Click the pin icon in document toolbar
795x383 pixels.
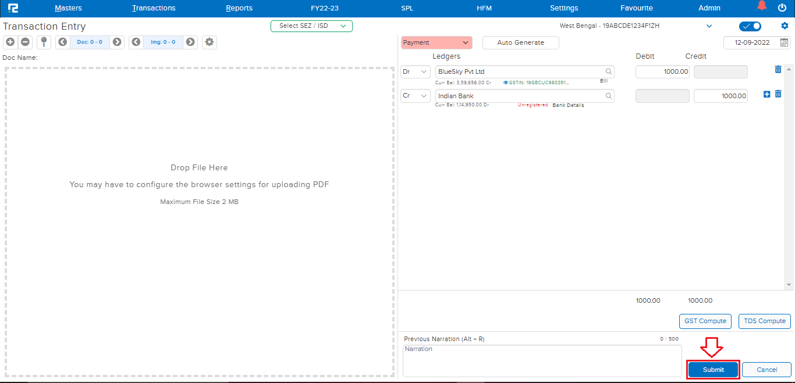point(44,42)
